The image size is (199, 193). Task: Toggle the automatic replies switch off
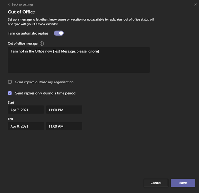[59, 33]
